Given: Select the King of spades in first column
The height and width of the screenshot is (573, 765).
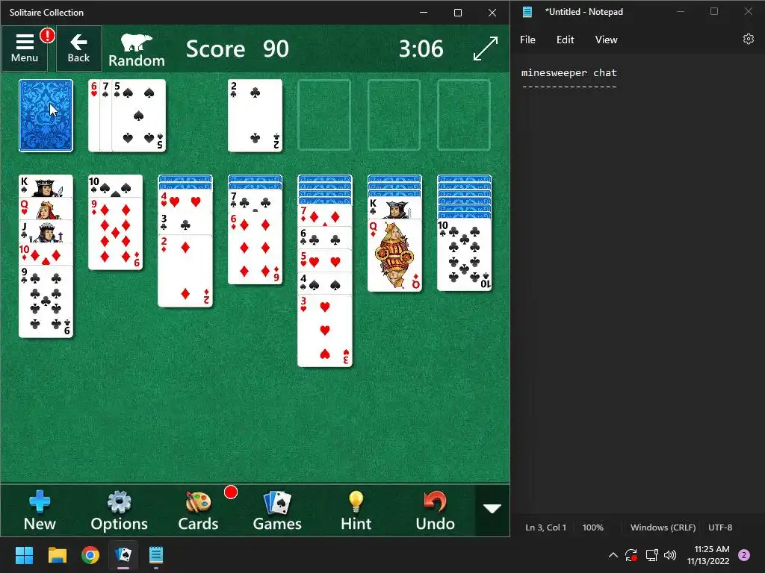Looking at the screenshot, I should coord(46,186).
